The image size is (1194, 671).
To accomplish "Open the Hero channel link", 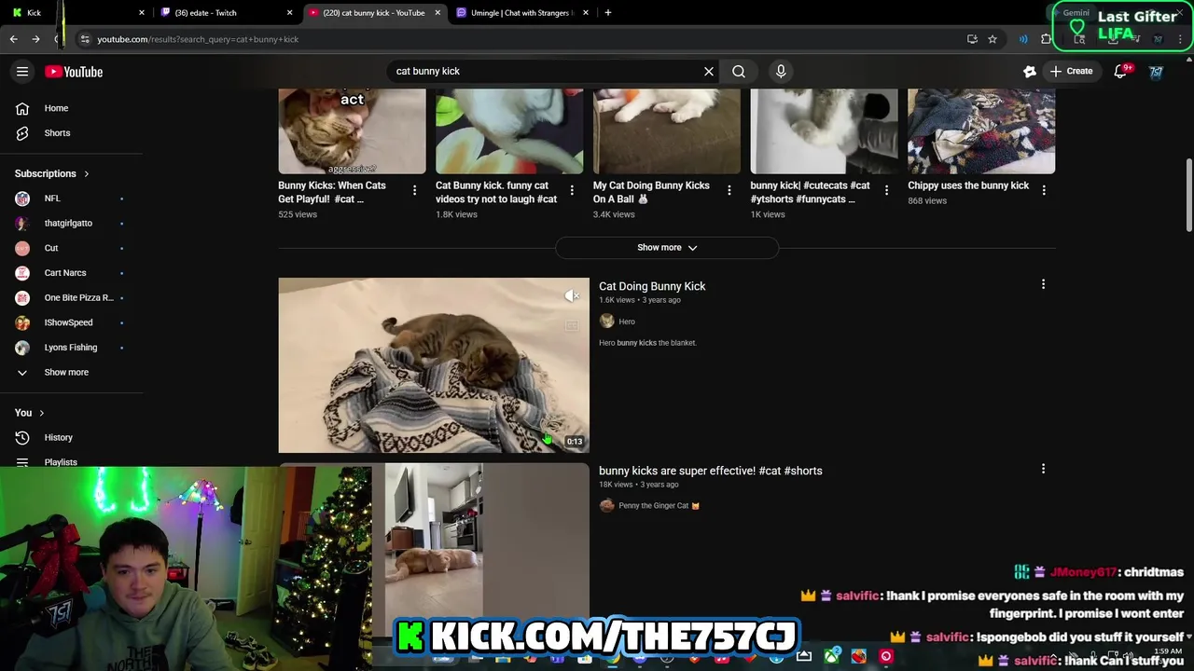I will 627,322.
